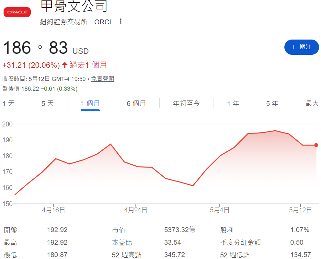Image resolution: width=321 pixels, height=259 pixels.
Task: Click the red up-arrow trend icon
Action: tap(65, 65)
